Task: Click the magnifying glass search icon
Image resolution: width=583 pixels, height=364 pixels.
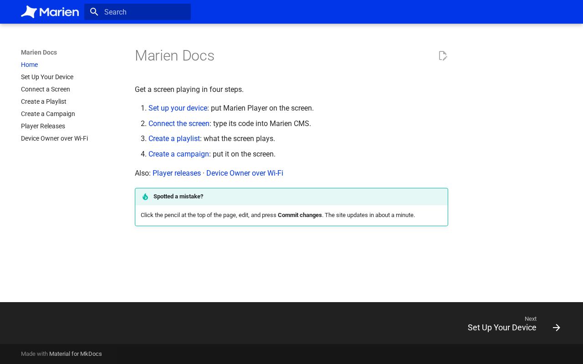Action: 94,12
